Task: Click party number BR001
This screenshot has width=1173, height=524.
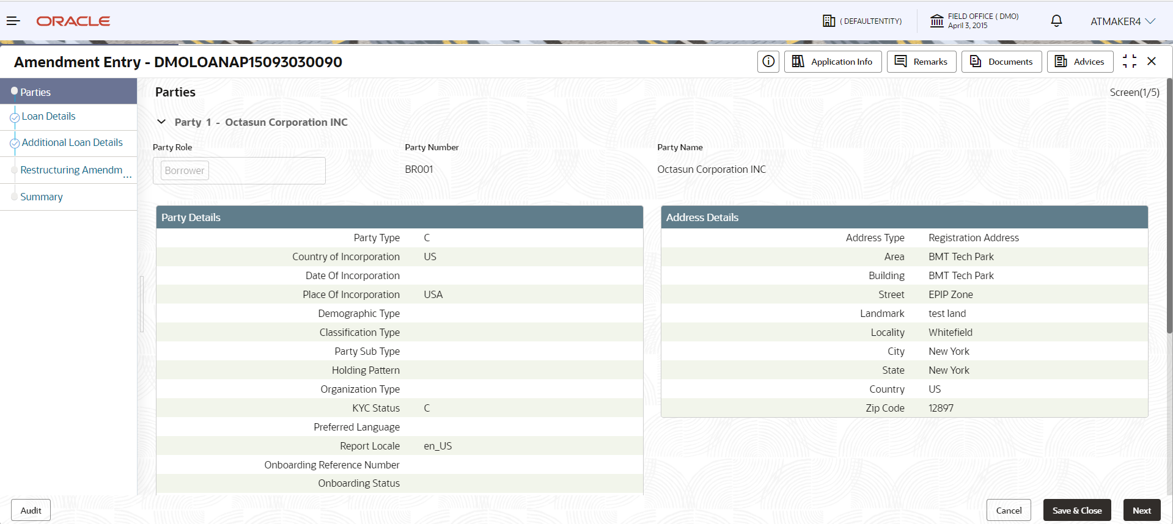Action: (x=419, y=169)
